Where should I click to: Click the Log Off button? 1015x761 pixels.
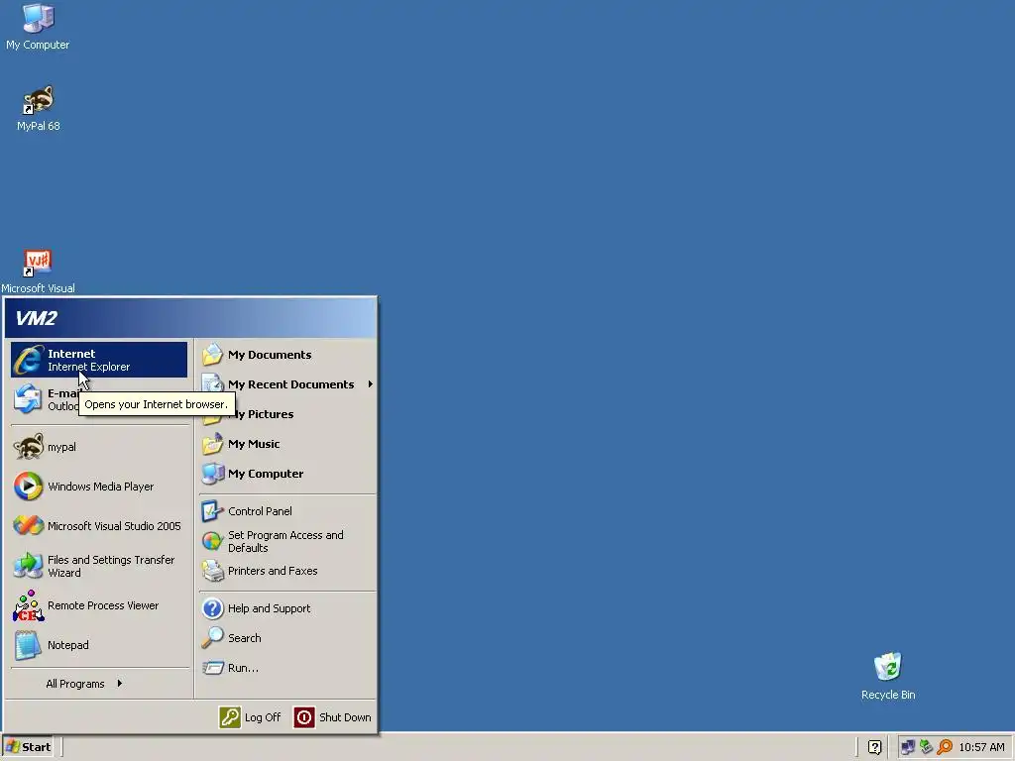(250, 717)
